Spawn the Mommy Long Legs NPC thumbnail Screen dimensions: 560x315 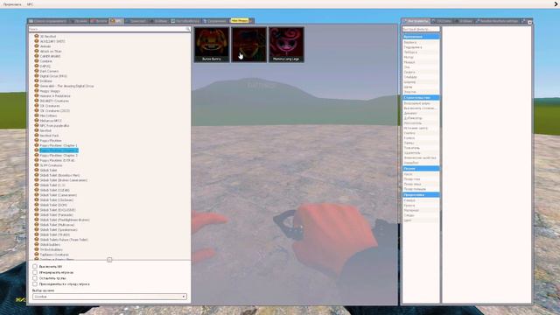[286, 45]
